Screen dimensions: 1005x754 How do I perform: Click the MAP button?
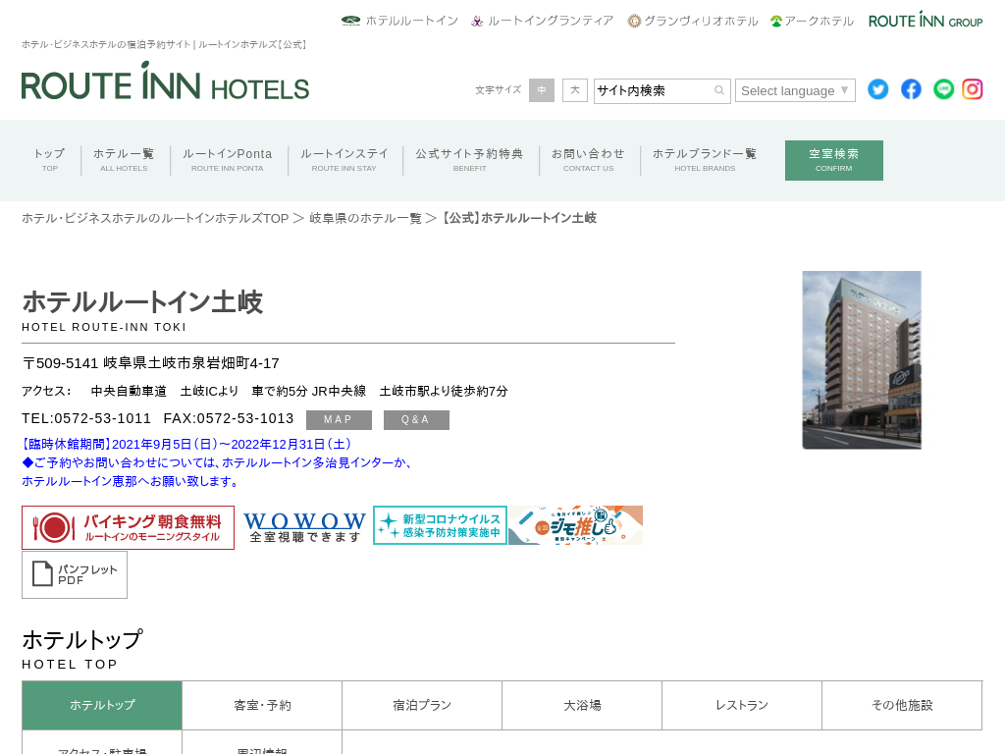[x=339, y=420]
